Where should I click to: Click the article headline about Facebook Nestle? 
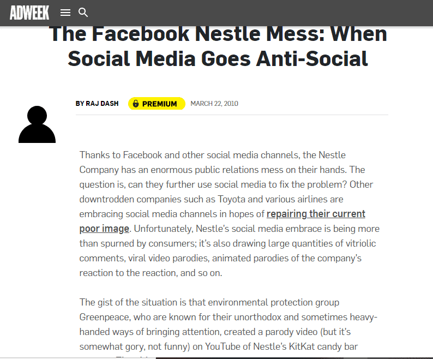pyautogui.click(x=218, y=46)
